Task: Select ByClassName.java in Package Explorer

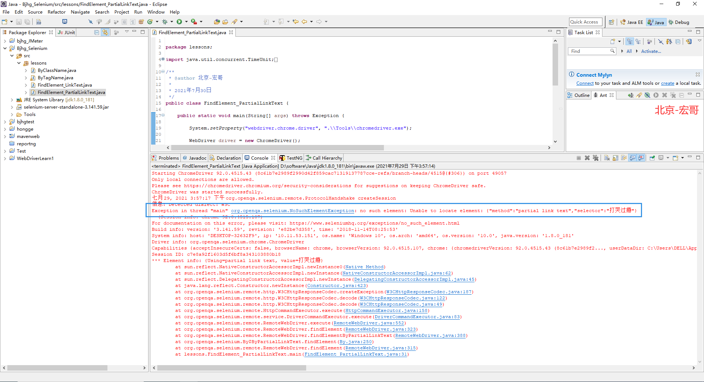Action: coord(57,70)
